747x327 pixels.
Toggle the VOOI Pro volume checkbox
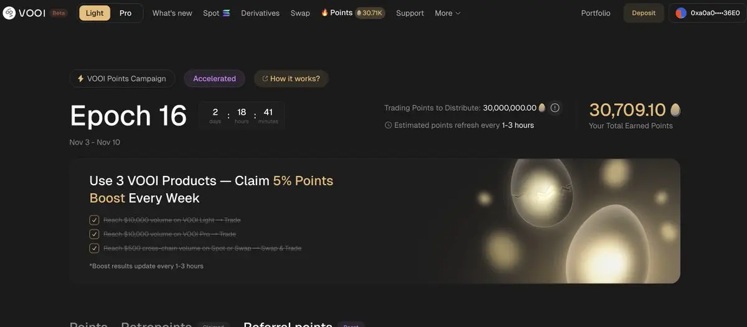pyautogui.click(x=95, y=234)
